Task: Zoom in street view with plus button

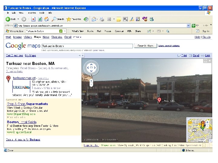Action: tap(91, 81)
